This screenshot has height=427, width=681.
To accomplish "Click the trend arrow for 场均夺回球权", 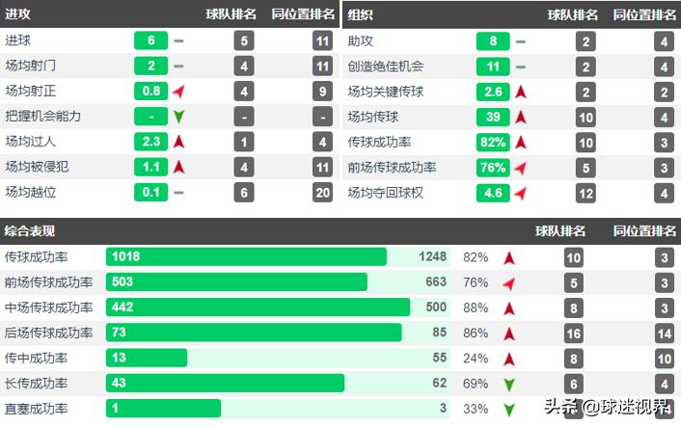I will click(521, 192).
